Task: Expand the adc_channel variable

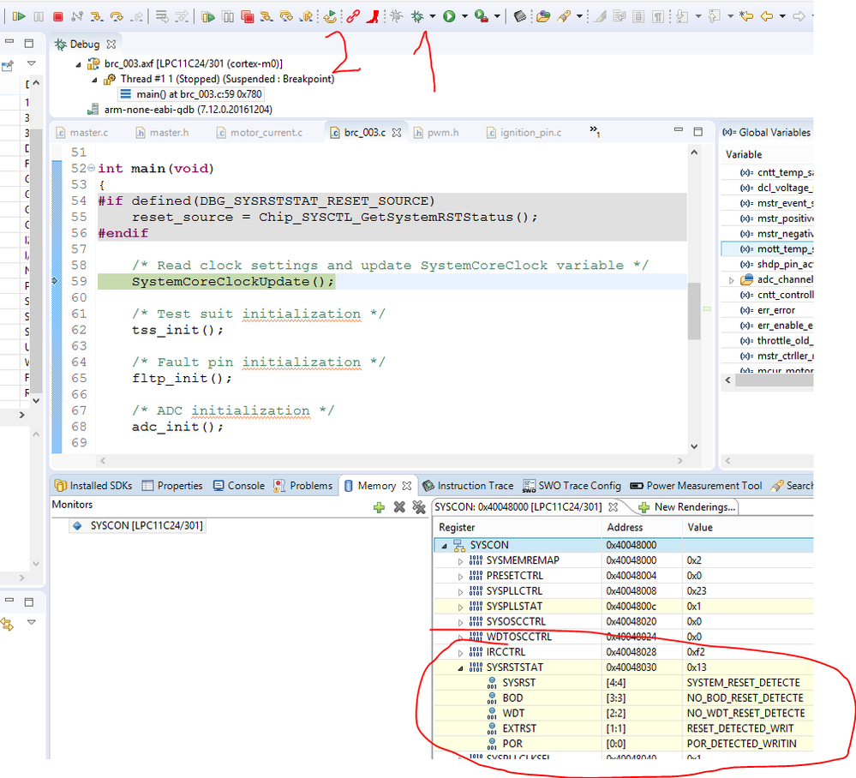Action: pyautogui.click(x=732, y=280)
